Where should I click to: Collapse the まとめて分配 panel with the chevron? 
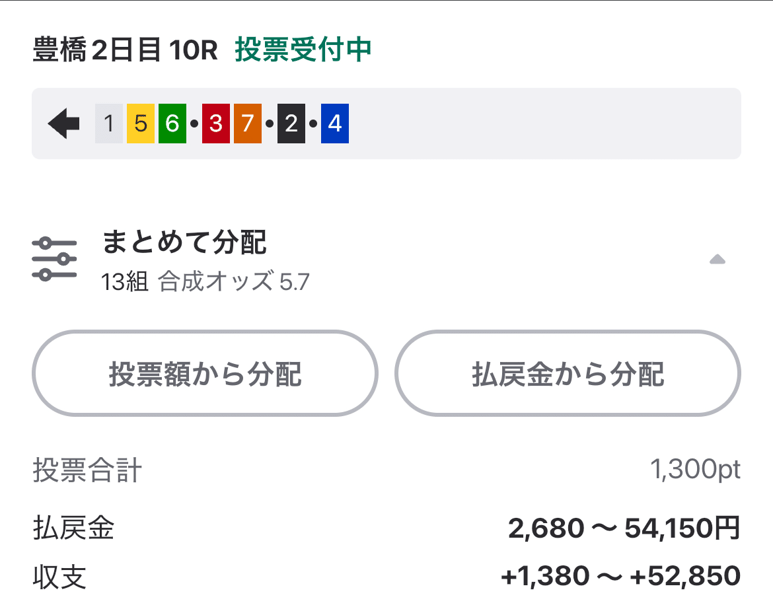[x=718, y=261]
